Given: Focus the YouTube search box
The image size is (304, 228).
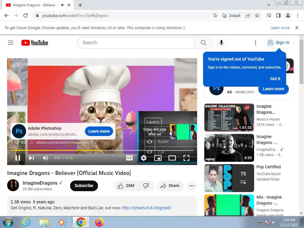Looking at the screenshot, I should [x=136, y=43].
